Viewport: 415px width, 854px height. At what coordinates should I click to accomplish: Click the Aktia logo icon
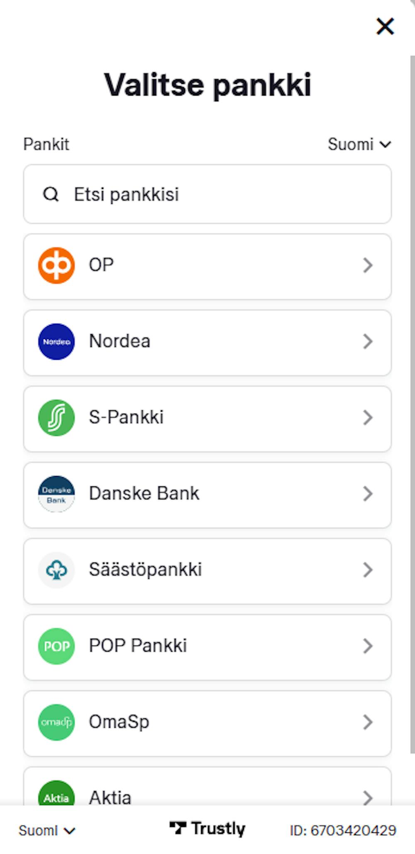(56, 793)
